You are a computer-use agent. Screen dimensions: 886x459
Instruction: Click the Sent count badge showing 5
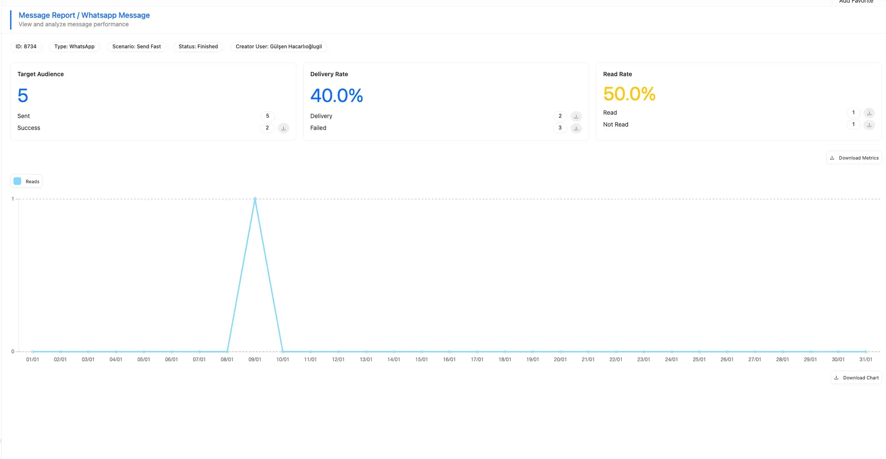tap(267, 116)
